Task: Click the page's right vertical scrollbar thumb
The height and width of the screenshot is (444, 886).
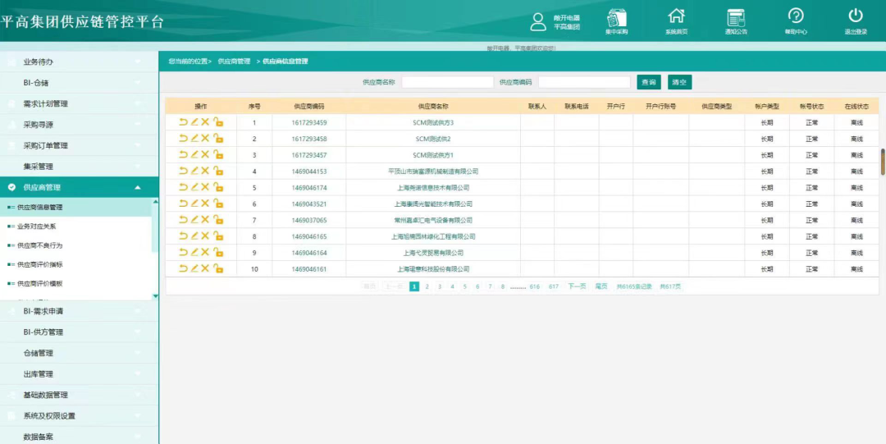Action: coord(884,162)
